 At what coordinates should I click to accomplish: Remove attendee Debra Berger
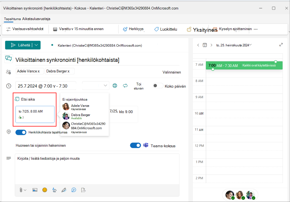click(69, 71)
